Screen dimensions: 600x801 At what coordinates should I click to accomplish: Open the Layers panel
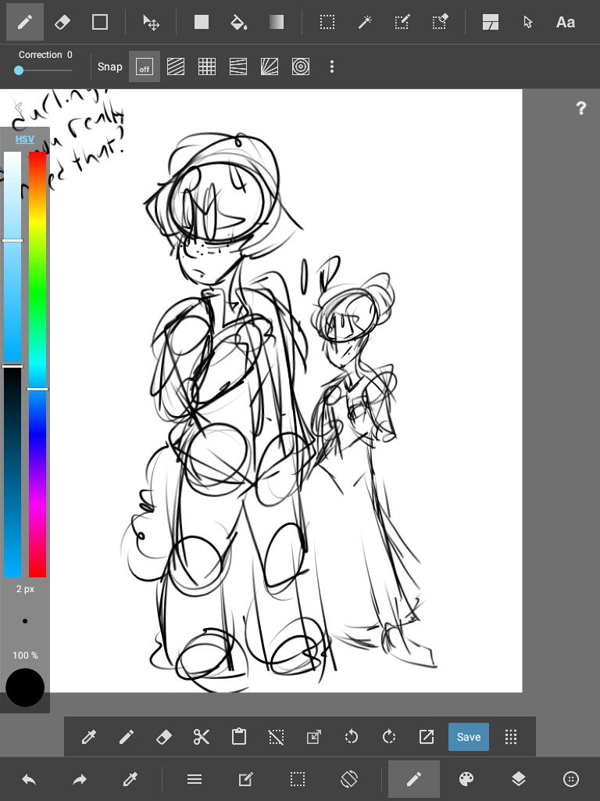tap(519, 779)
